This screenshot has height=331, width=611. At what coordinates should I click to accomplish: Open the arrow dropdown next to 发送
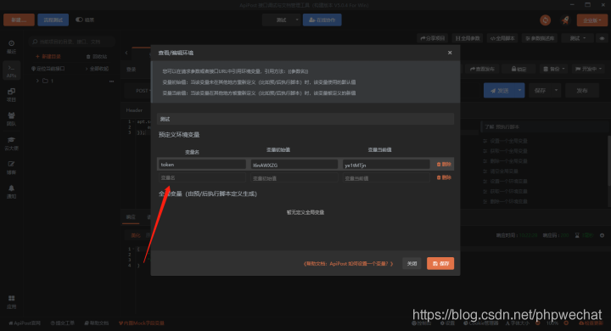click(520, 91)
